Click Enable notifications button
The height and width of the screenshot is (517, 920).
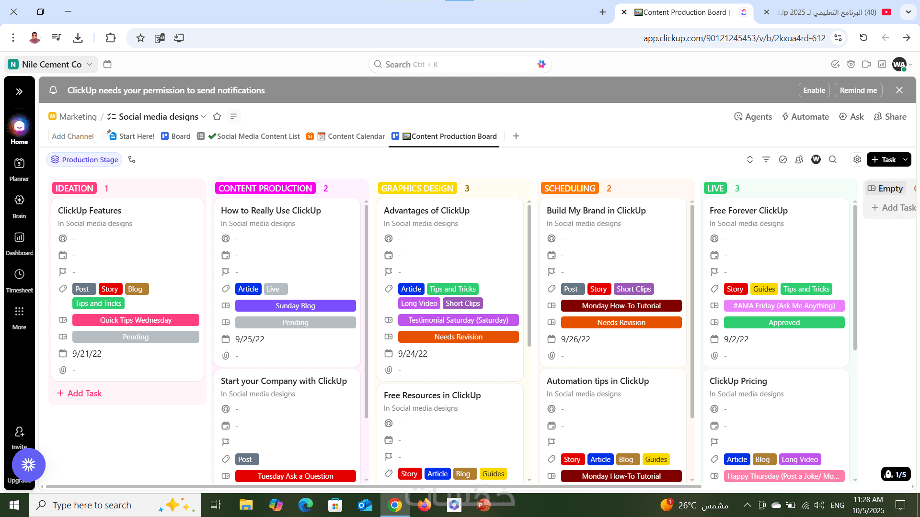[x=814, y=90]
